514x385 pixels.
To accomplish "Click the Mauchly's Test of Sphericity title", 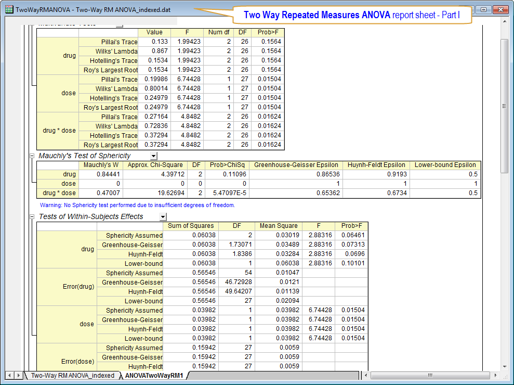I will click(x=85, y=156).
